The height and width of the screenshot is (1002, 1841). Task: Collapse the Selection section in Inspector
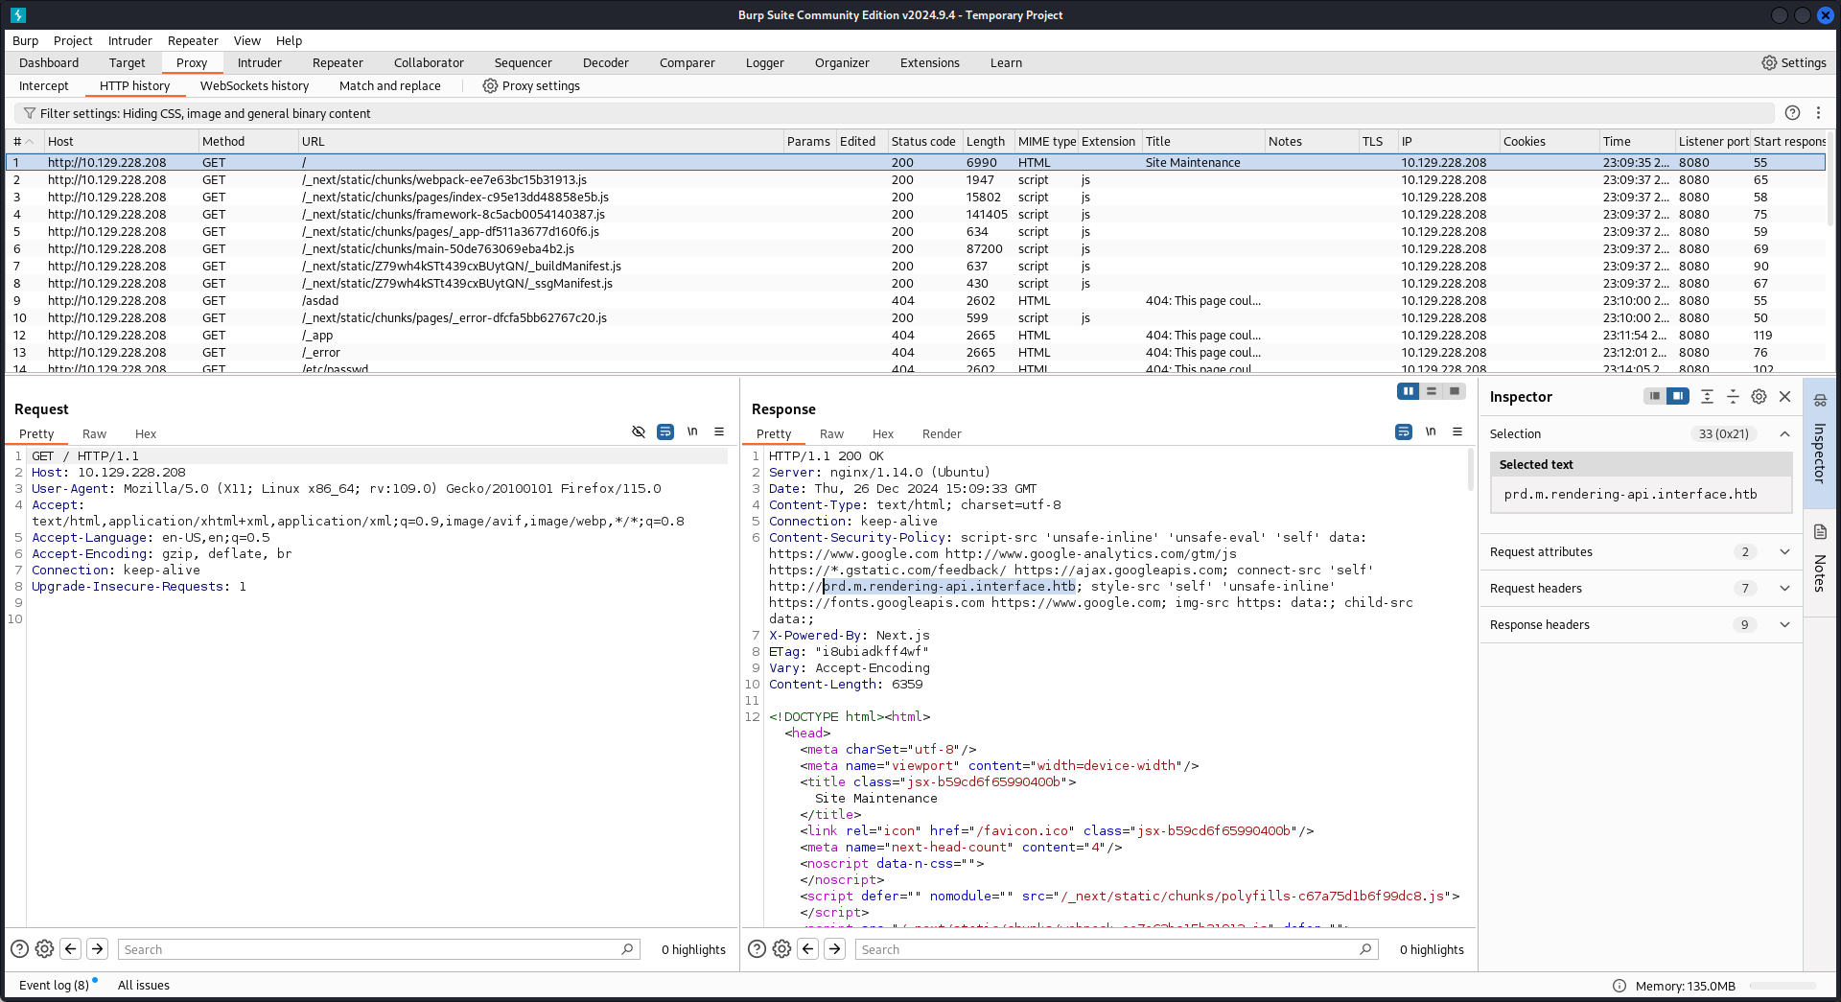(1784, 433)
